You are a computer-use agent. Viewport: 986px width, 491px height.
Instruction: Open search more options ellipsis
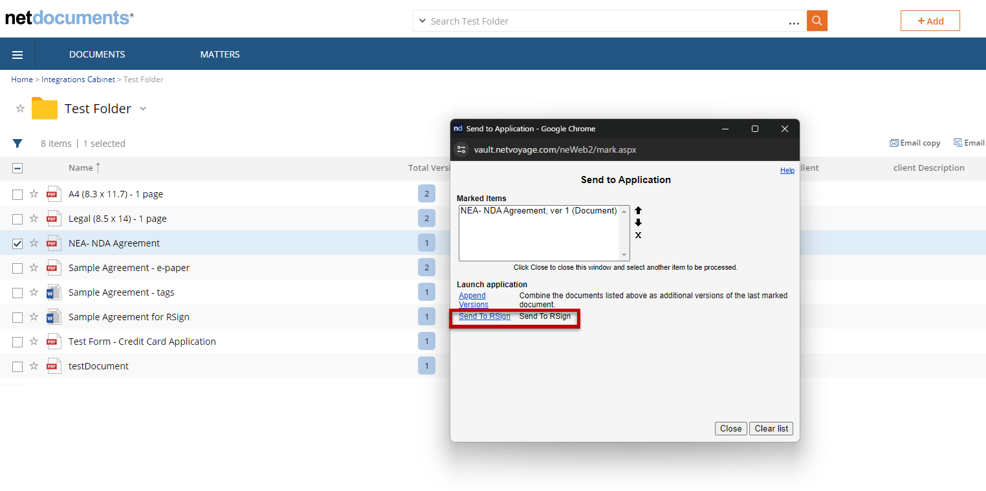794,22
